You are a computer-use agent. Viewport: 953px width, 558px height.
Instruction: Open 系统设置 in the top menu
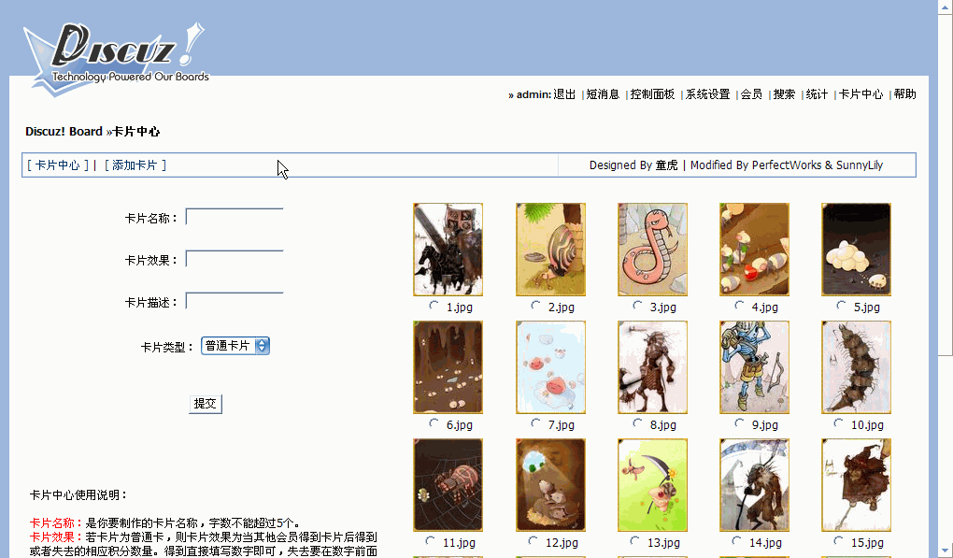pos(708,94)
